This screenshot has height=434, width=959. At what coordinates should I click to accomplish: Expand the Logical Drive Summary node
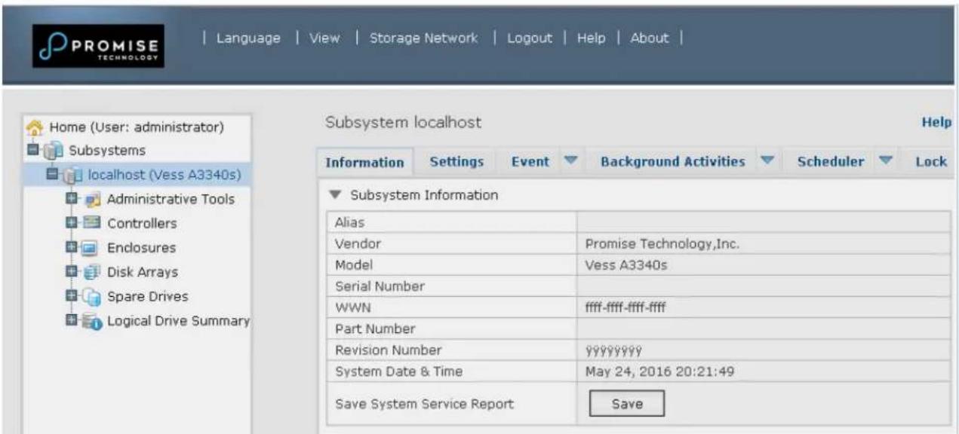[72, 320]
